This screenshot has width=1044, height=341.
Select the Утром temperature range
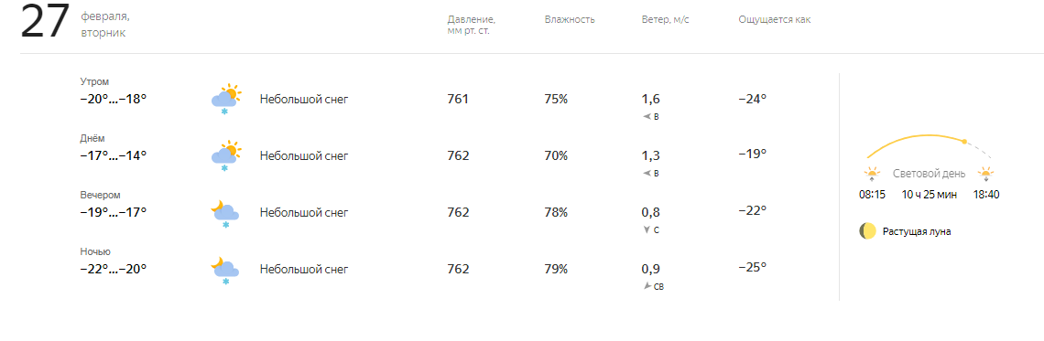(x=114, y=99)
